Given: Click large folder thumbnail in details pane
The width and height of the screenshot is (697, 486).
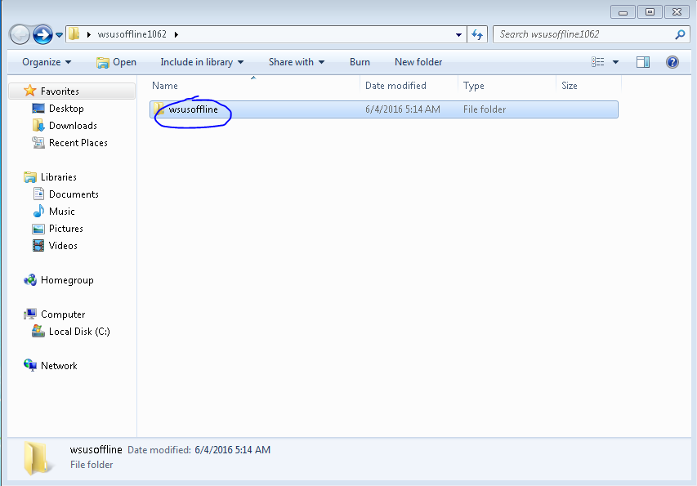Looking at the screenshot, I should [x=37, y=458].
